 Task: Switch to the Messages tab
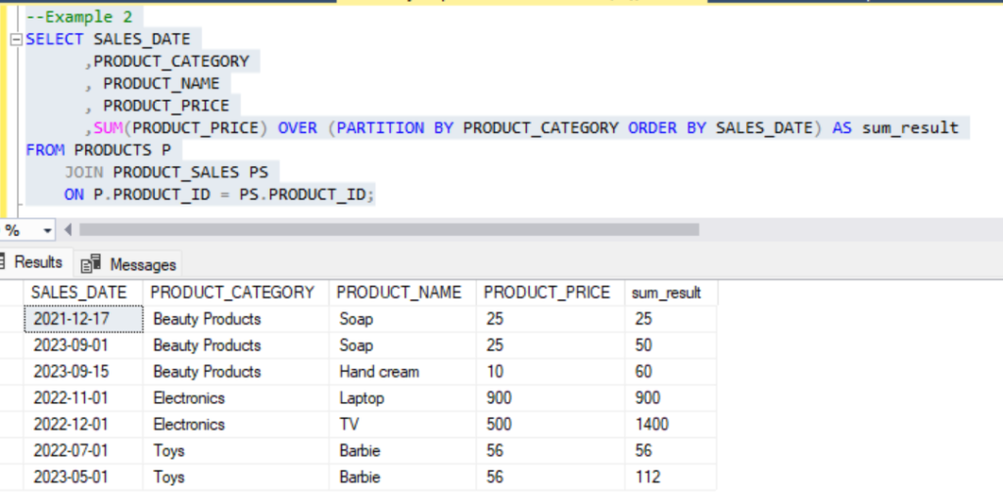[142, 264]
